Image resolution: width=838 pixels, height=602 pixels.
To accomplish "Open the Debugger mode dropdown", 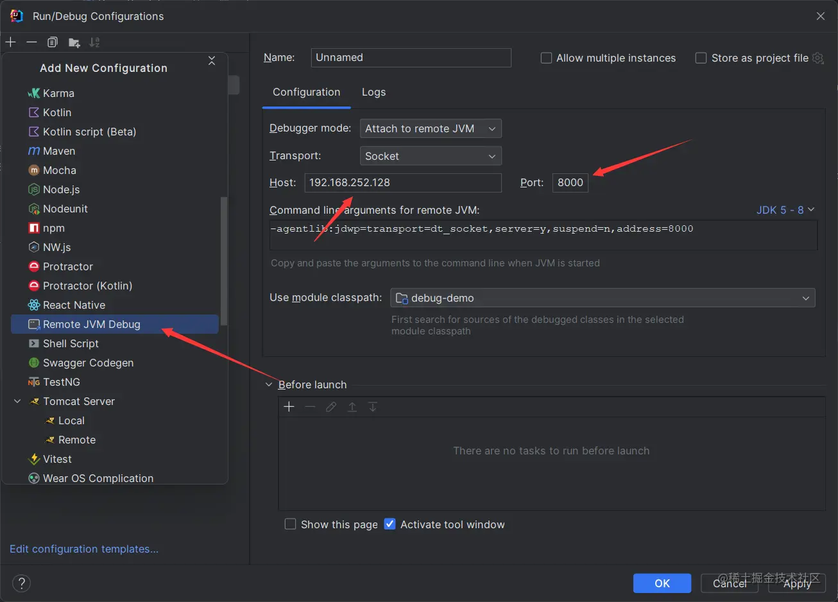I will [x=431, y=128].
